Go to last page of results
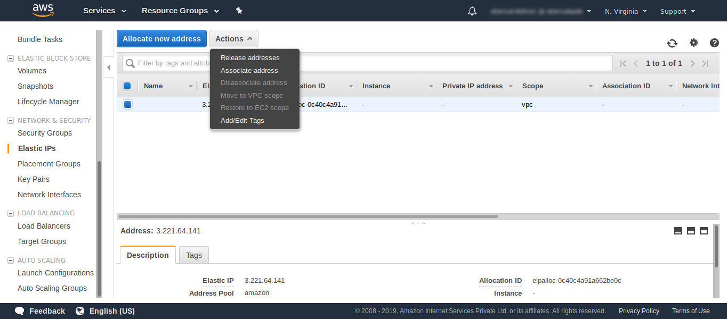The height and width of the screenshot is (319, 727). [x=705, y=63]
